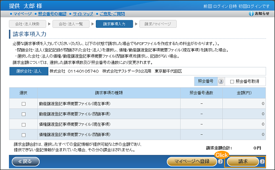Screen dimensions: 275x170
Task: Click the 請求事項入力 page heading
Action: [x=29, y=34]
